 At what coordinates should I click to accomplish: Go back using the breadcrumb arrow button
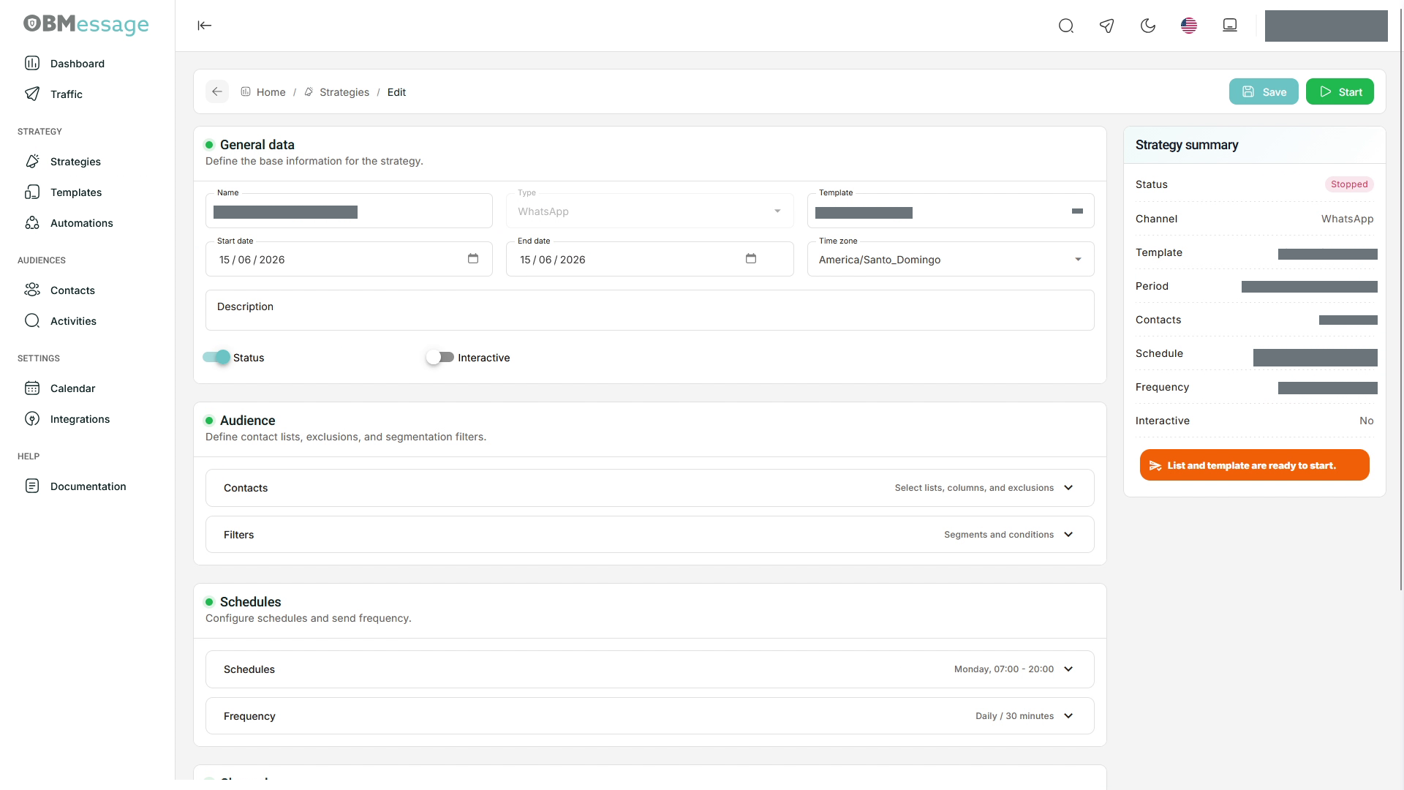click(217, 91)
